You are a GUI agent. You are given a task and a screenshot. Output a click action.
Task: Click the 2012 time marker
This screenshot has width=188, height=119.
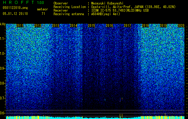(x=38, y=26)
